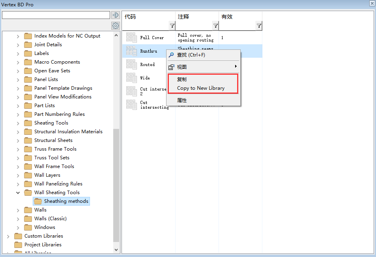
Task: Click the 注释 column header
Action: click(183, 17)
